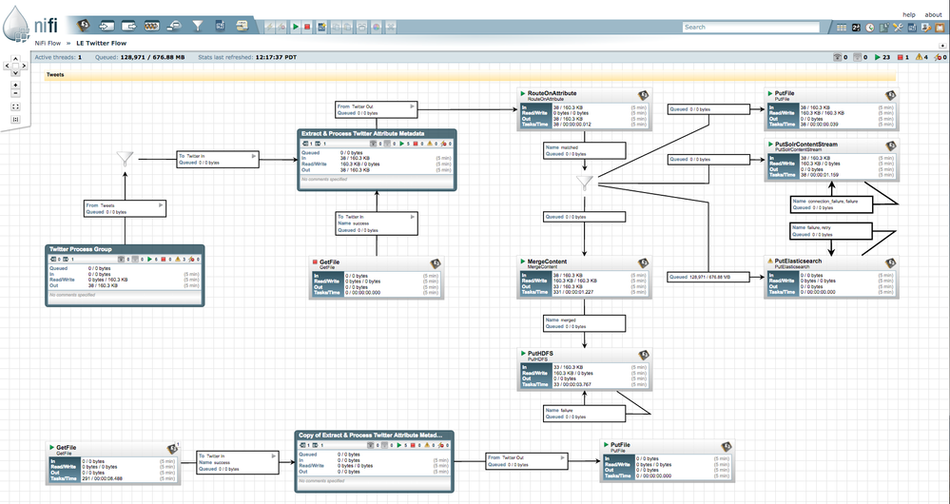Open the Flow Configuration History clock icon
The image size is (950, 504).
point(871,28)
